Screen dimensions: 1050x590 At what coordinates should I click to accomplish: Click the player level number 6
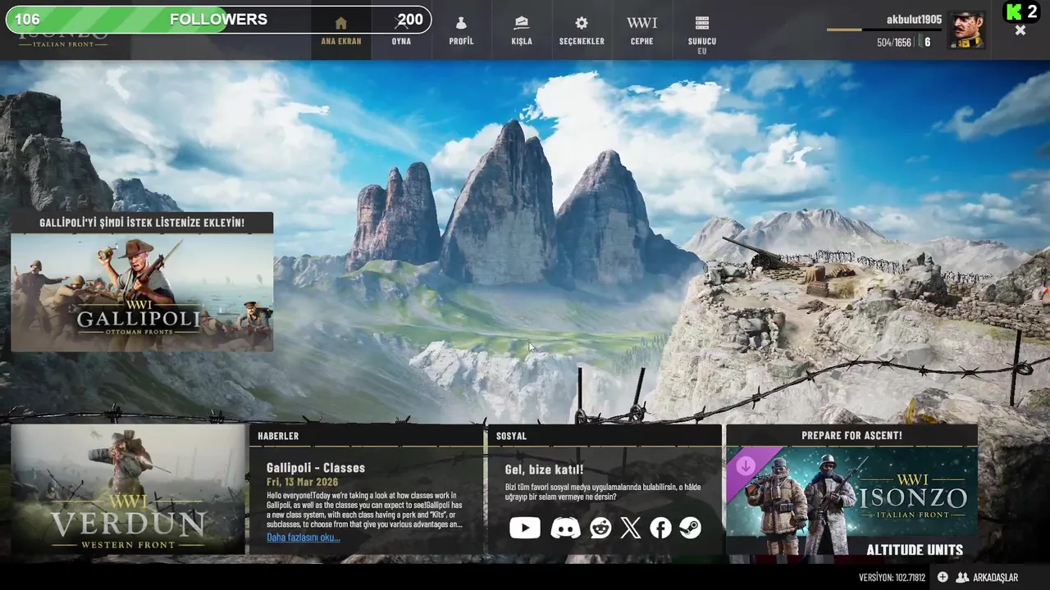pos(928,43)
